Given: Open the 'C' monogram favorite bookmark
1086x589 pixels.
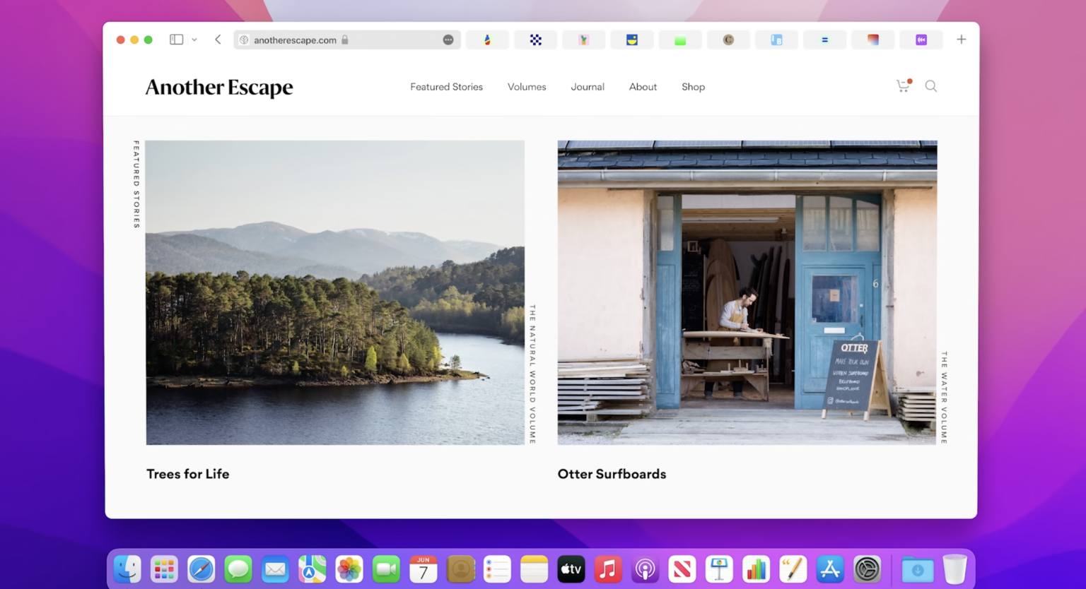Looking at the screenshot, I should pyautogui.click(x=728, y=40).
